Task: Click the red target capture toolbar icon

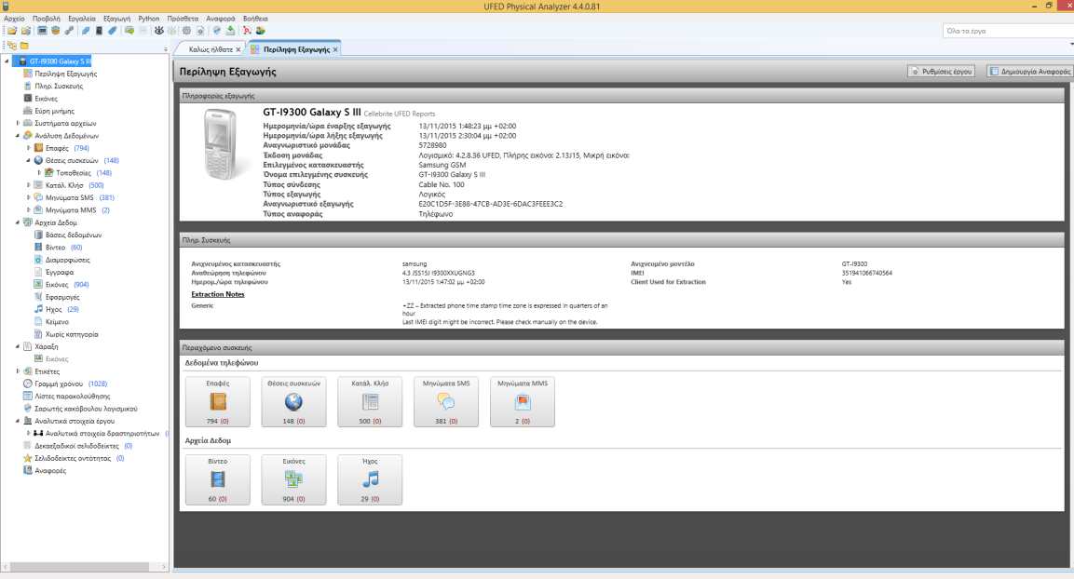Action: [x=247, y=30]
